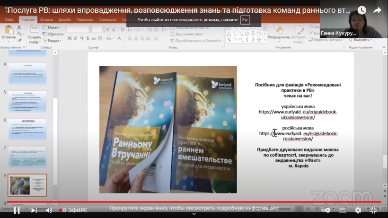388x218 pixels.
Task: Increase font size with larger A
Action: click(108, 30)
